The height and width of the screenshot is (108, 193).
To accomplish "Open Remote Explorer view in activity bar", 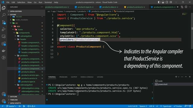I will [x=4, y=36].
